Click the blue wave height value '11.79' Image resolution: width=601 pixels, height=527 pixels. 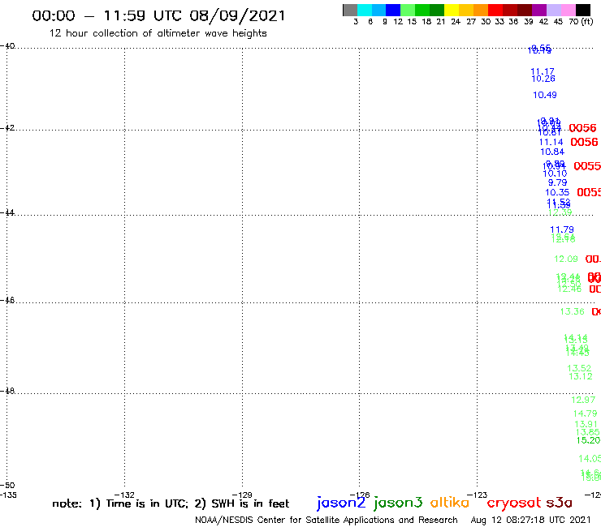tap(562, 229)
